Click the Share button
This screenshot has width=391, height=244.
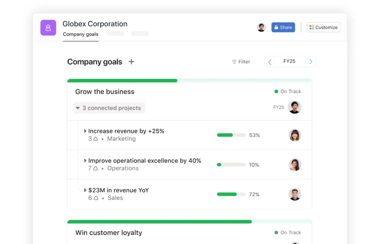coord(283,27)
